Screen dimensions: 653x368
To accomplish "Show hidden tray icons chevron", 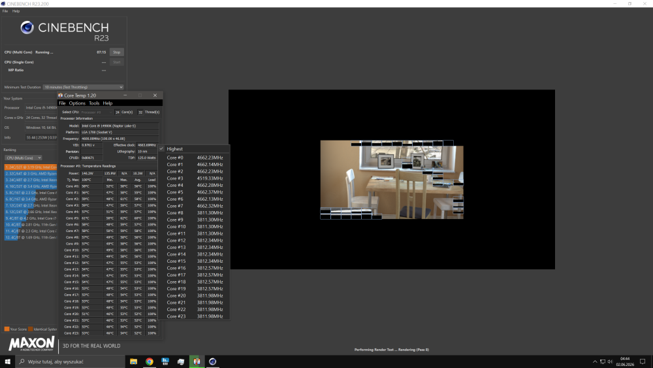I will coord(595,361).
